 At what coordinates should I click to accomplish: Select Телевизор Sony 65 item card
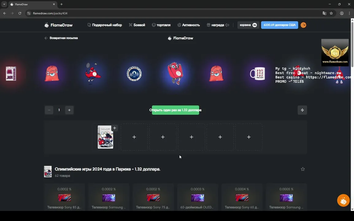[242, 197]
